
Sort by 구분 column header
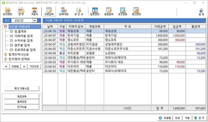tap(62, 27)
